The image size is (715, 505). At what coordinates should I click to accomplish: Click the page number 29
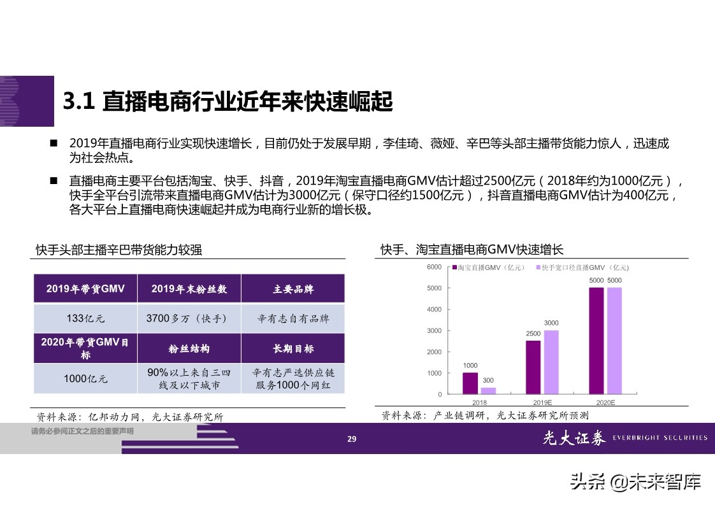point(350,438)
